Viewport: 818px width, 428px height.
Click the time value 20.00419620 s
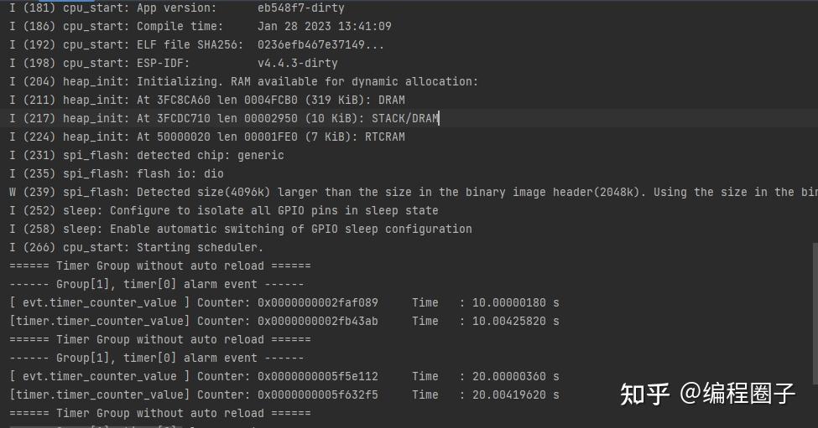pyautogui.click(x=509, y=394)
